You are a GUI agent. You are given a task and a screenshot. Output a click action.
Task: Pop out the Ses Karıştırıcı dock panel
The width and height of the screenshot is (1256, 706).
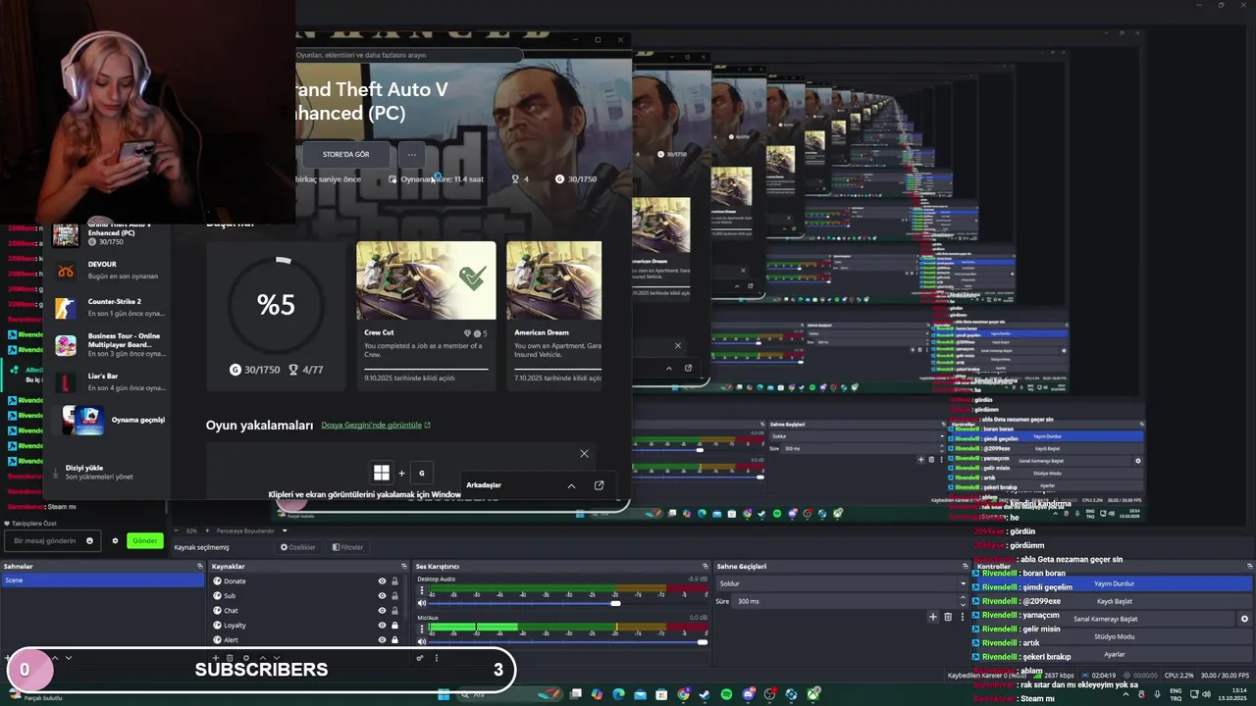tap(705, 566)
